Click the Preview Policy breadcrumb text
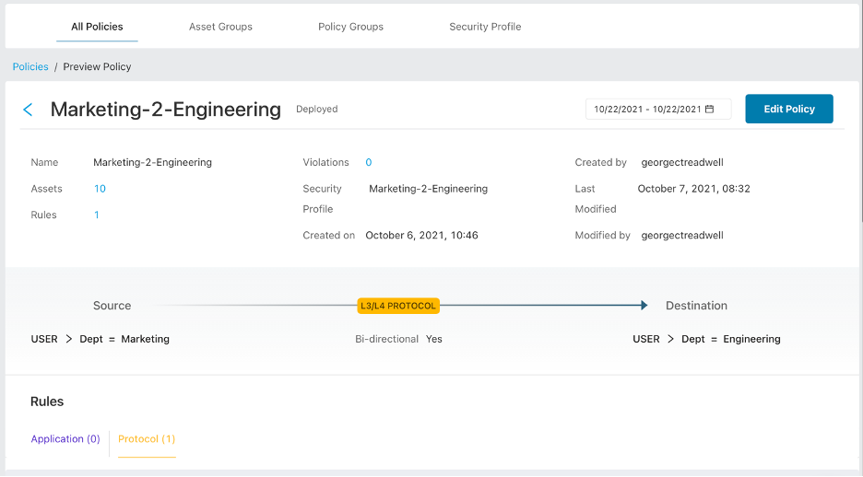The width and height of the screenshot is (863, 477). [x=97, y=66]
